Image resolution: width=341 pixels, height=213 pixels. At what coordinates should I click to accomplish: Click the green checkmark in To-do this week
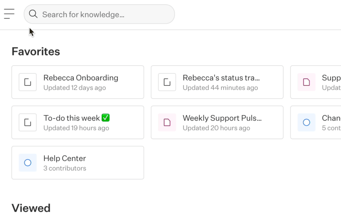click(x=106, y=117)
